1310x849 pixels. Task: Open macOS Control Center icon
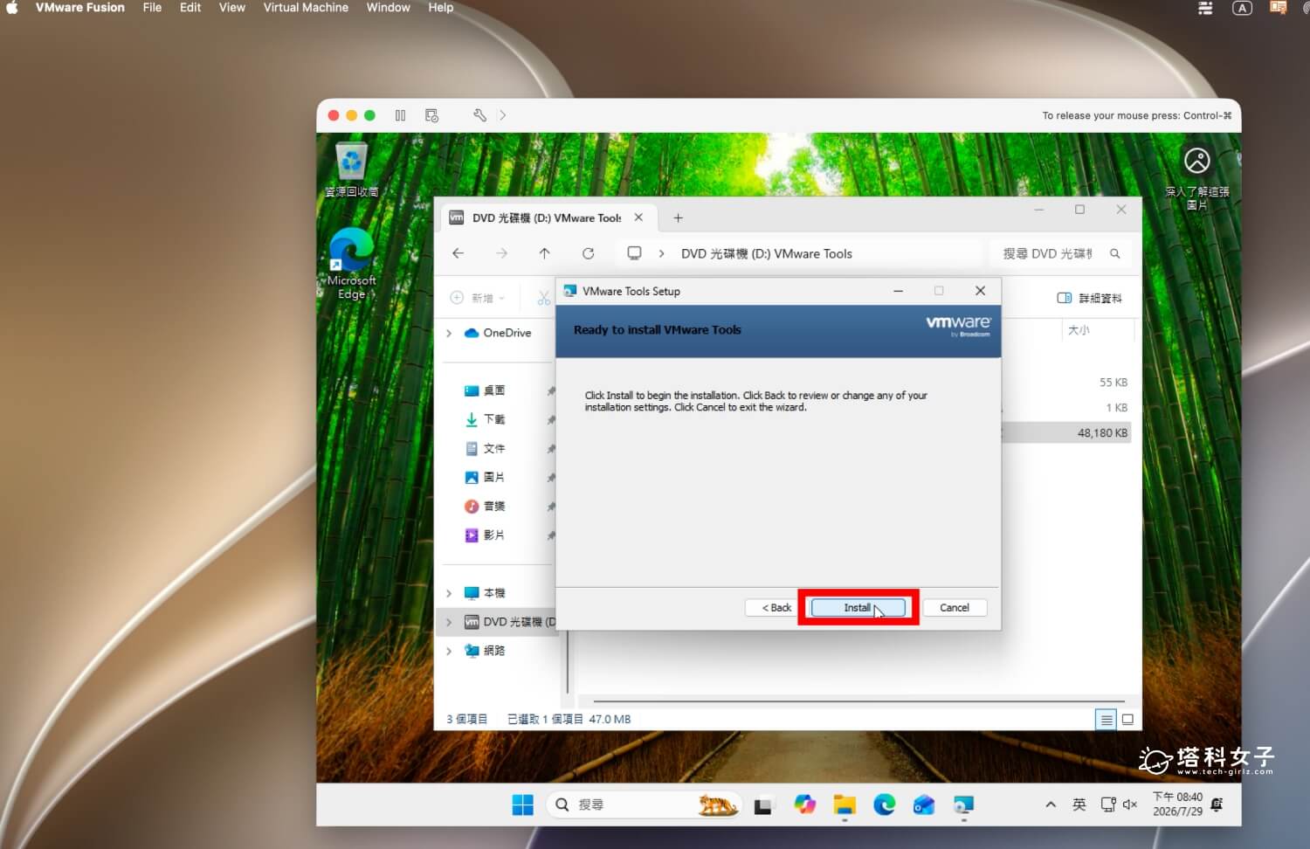click(x=1205, y=8)
